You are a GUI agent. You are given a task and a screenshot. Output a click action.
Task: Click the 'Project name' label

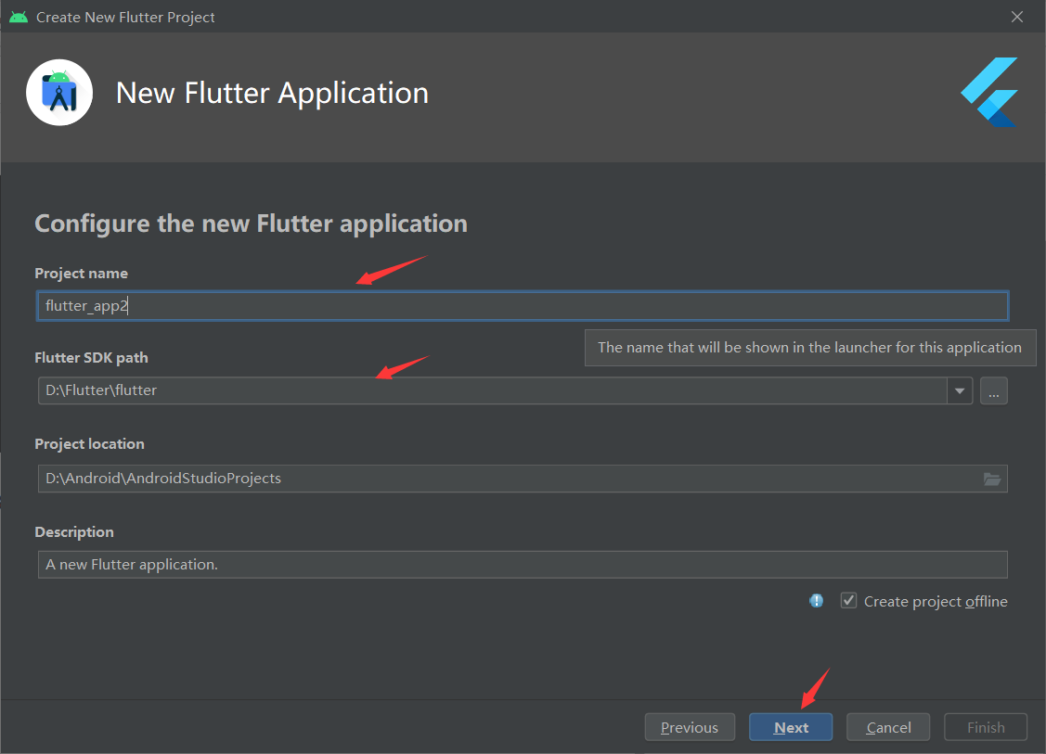[x=82, y=274]
